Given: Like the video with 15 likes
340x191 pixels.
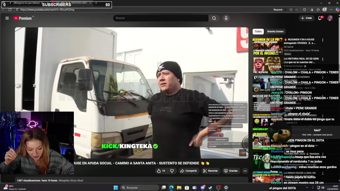Looking at the screenshot, I should pos(161,171).
